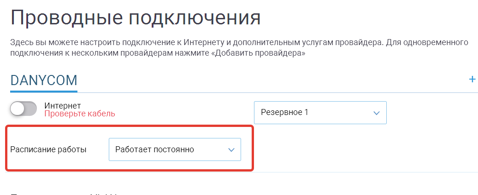Click the partially visible heading at bottom

tap(64, 194)
